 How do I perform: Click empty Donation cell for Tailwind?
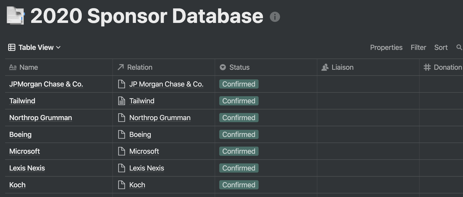(x=441, y=101)
